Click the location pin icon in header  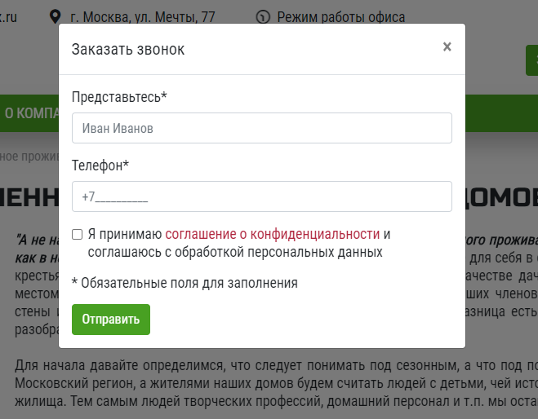pyautogui.click(x=56, y=16)
